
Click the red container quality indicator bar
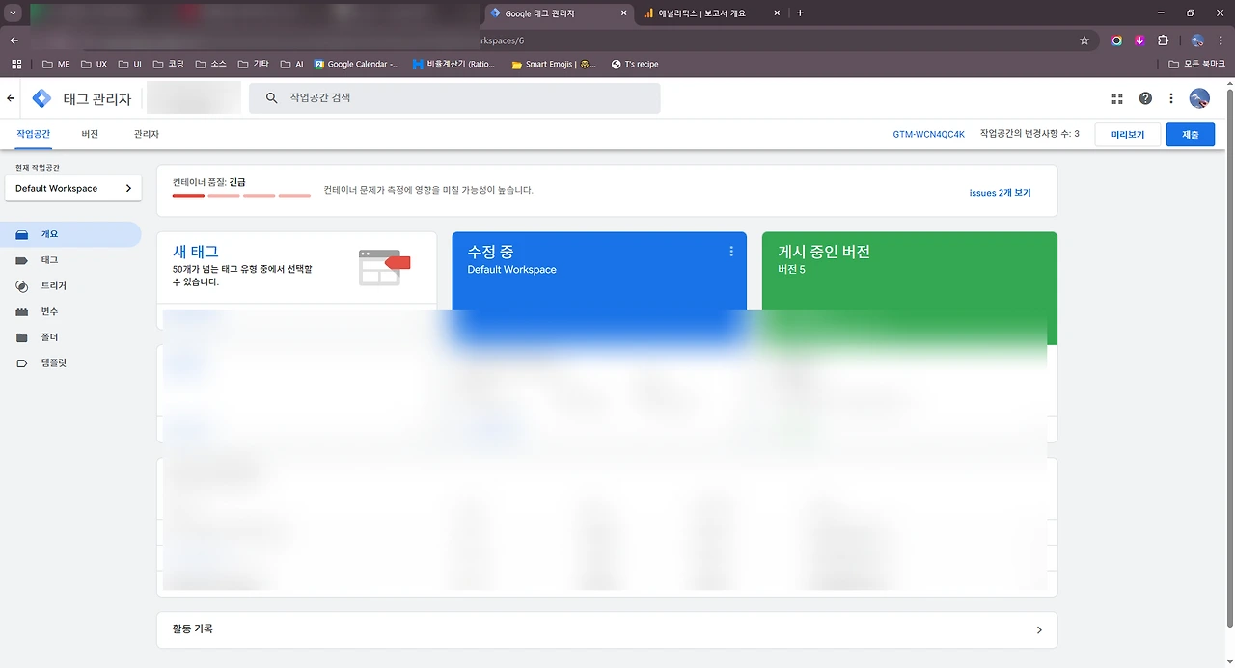pos(189,195)
